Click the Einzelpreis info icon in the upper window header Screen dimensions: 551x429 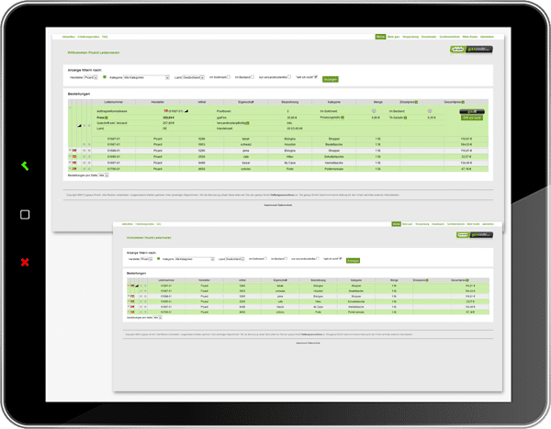coord(416,102)
